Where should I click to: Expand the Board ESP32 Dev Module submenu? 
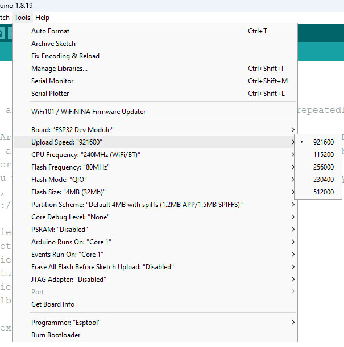(72, 130)
